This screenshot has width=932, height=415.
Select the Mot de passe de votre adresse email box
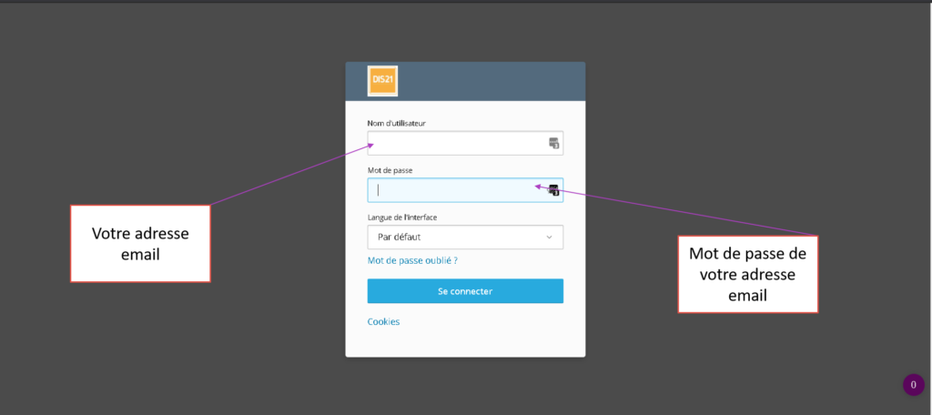[x=747, y=274]
